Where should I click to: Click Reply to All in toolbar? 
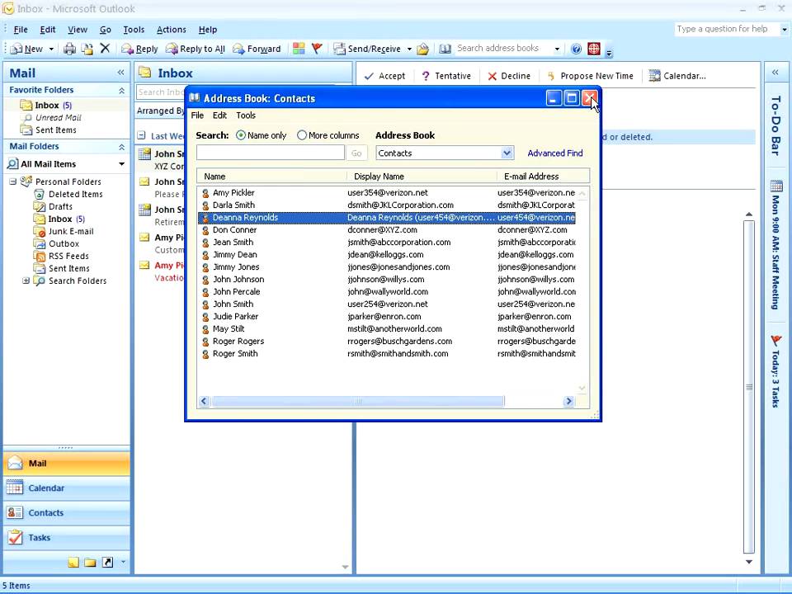click(196, 49)
